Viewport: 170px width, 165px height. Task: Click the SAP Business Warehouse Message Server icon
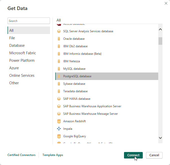click(59, 113)
